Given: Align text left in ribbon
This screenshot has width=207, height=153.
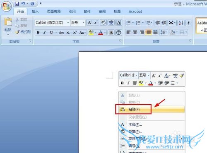Looking at the screenshot, I should coord(128,32).
